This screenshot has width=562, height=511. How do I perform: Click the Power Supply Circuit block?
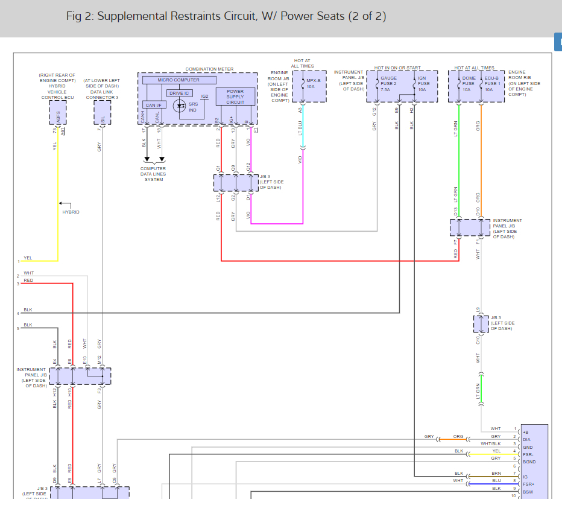(x=235, y=97)
